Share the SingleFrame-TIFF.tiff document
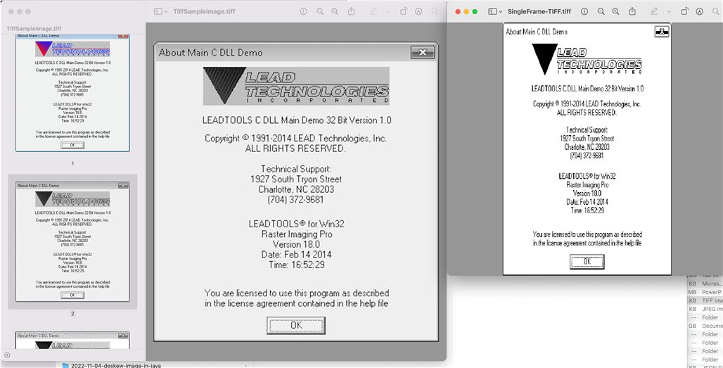The width and height of the screenshot is (723, 368). click(633, 11)
